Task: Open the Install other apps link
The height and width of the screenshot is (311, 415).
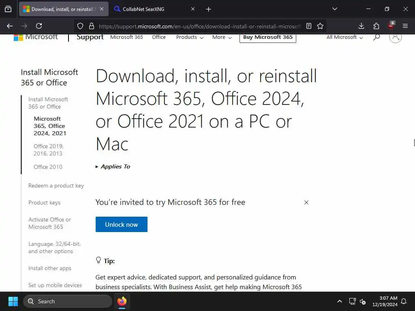Action: tap(50, 268)
